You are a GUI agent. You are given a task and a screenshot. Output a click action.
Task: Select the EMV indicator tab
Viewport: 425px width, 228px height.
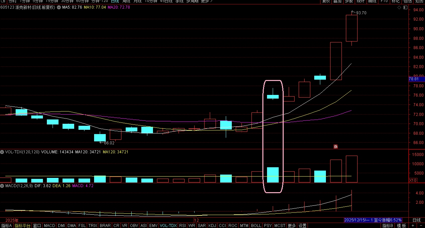click(153, 226)
